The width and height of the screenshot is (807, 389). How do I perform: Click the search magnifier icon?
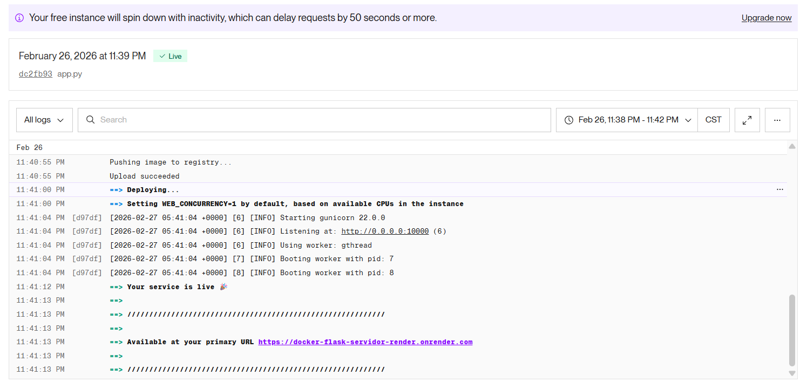(91, 120)
